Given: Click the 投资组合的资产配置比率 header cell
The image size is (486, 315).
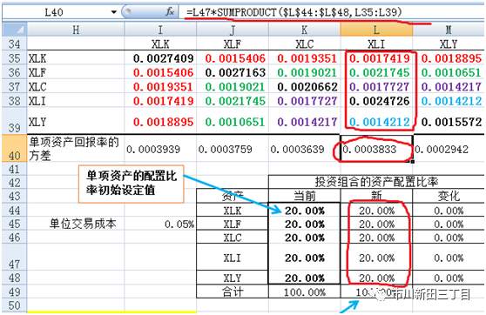Looking at the screenshot, I should coord(376,182).
